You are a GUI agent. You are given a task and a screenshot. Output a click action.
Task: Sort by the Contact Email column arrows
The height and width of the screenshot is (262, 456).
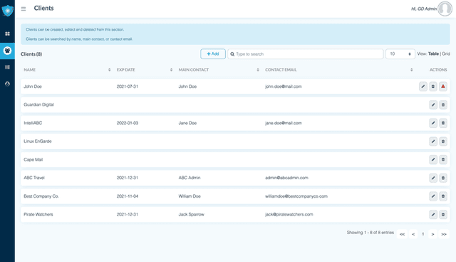[x=412, y=70]
